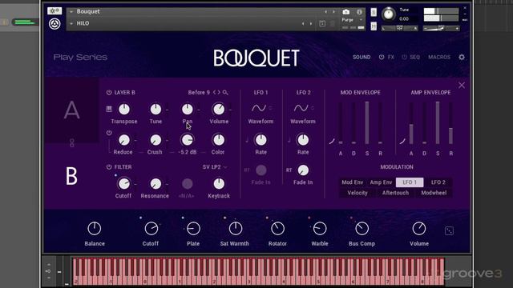
Task: Click the link icon between layers A and B
Action: (x=72, y=142)
